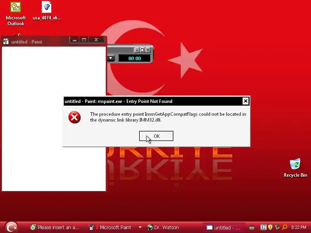The width and height of the screenshot is (311, 233).
Task: Click the keyboard icon in the tray
Action: coord(252,228)
